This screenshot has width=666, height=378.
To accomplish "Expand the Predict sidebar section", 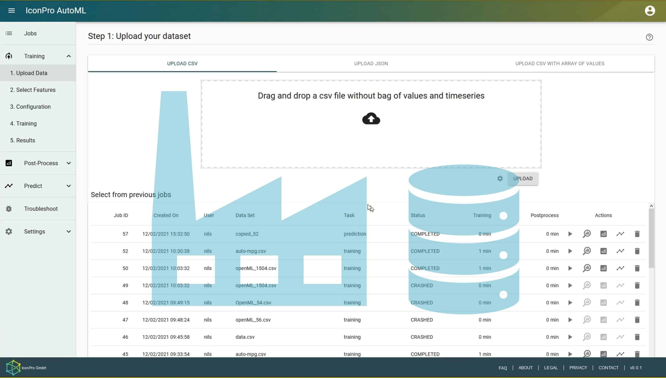I will 68,186.
